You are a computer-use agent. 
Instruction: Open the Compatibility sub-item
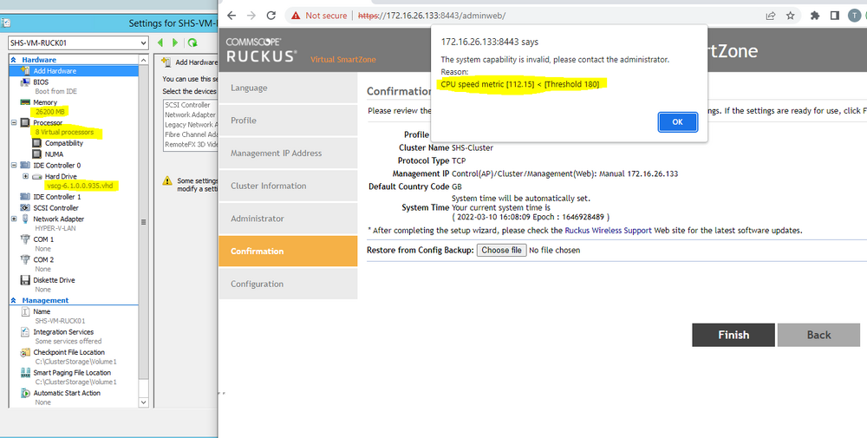coord(64,143)
